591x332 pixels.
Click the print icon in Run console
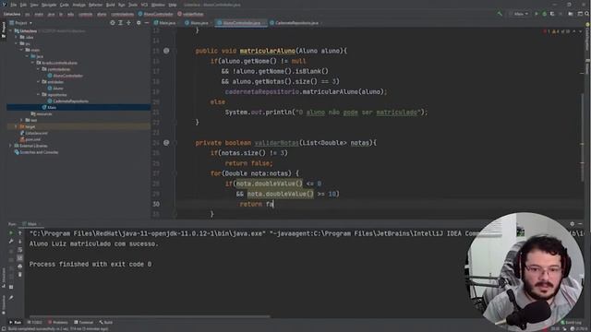20,267
